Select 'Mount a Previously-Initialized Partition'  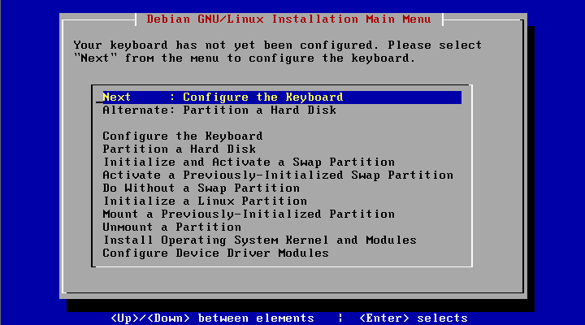pyautogui.click(x=249, y=214)
